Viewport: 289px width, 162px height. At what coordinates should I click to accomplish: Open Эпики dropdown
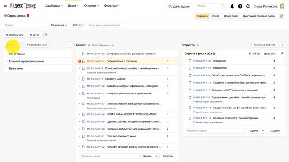click(13, 45)
